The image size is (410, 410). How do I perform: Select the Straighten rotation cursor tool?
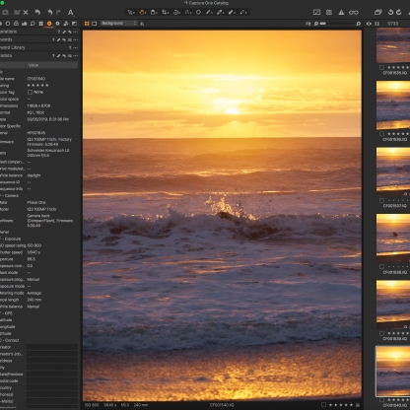pyautogui.click(x=176, y=13)
